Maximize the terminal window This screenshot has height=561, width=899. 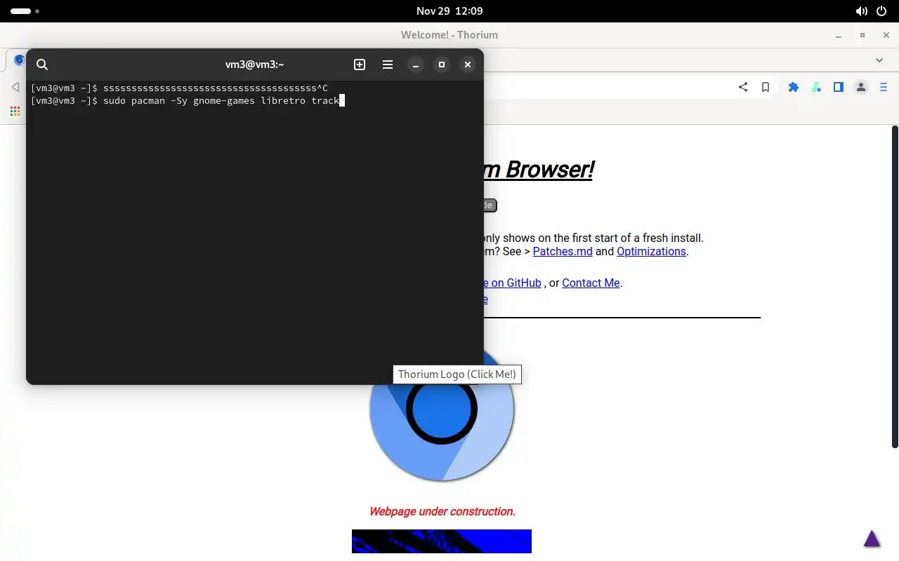click(x=442, y=65)
